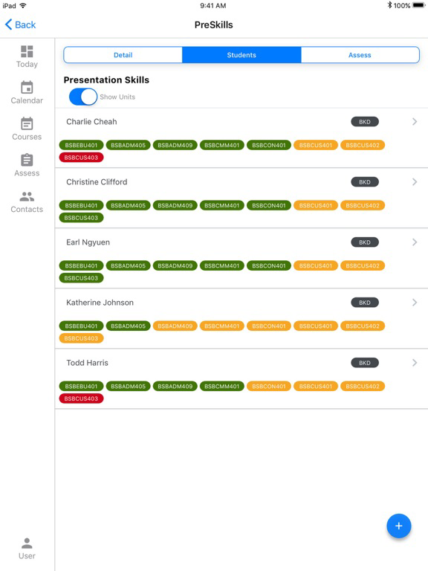Tap Charlie Cheah's green BSBEBU401 unit tag
This screenshot has width=428, height=571.
81,145
